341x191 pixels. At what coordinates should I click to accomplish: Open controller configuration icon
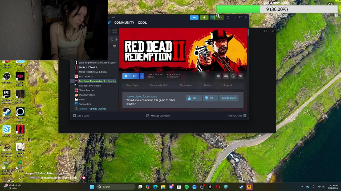226,76
